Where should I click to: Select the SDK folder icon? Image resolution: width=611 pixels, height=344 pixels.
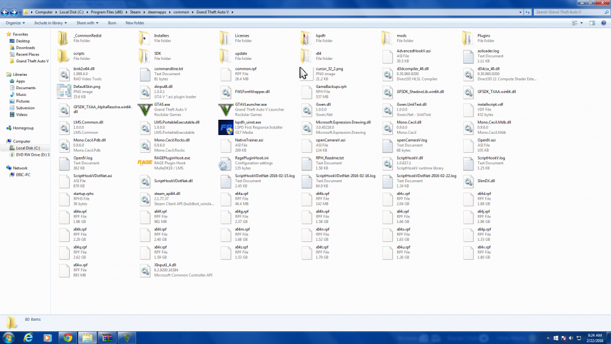(144, 56)
